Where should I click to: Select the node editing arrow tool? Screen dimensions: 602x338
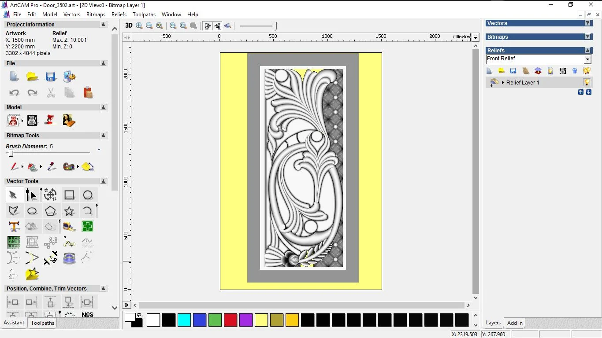[x=31, y=195]
